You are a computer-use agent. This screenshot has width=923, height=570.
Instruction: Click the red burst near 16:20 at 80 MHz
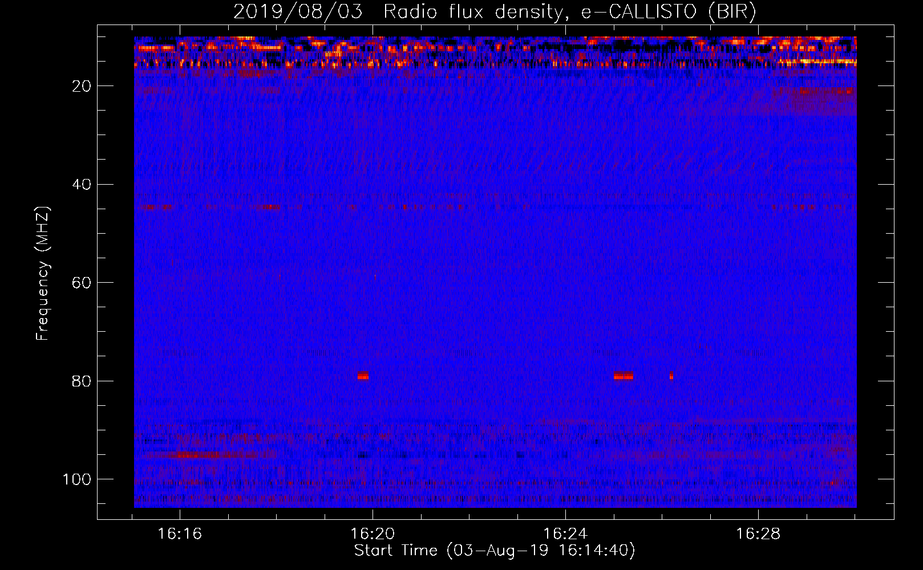tap(363, 376)
